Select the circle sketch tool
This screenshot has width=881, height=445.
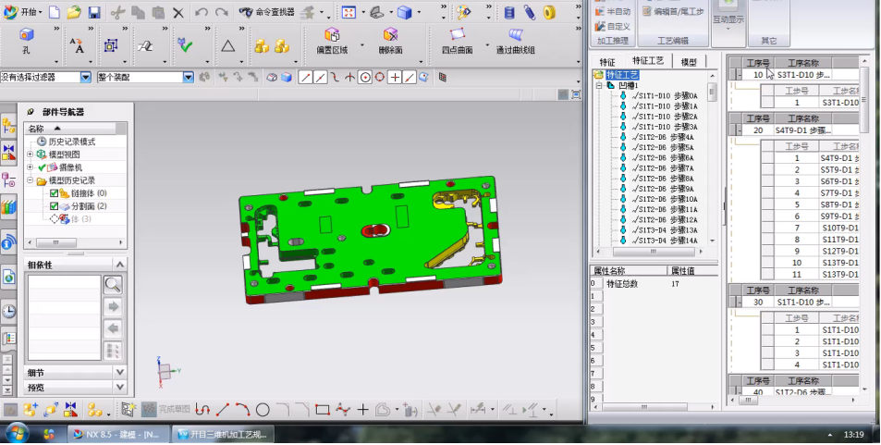tap(263, 410)
